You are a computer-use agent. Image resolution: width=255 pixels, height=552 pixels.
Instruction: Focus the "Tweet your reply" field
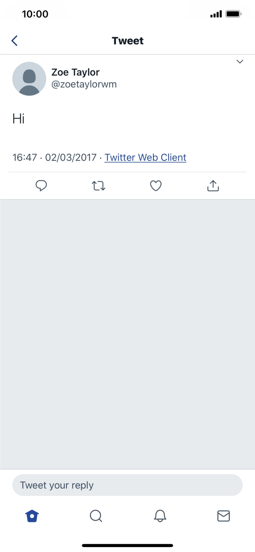(127, 485)
